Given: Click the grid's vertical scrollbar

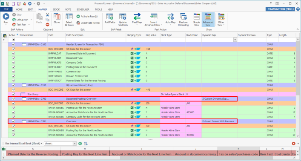Looking at the screenshot, I should tap(298, 88).
